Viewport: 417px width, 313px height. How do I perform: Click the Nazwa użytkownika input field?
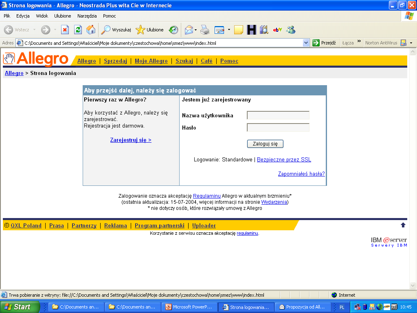pos(278,115)
